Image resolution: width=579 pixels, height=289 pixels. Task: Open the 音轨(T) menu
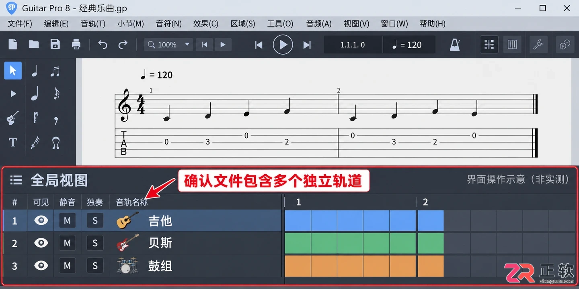(93, 24)
